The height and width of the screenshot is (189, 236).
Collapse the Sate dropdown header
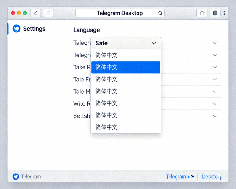tap(126, 43)
